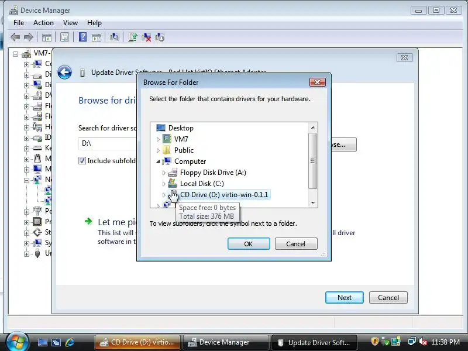The image size is (468, 351).
Task: Expand Floppy Disk Drive (A:) node
Action: pyautogui.click(x=164, y=173)
